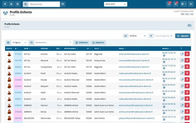The width and height of the screenshot is (196, 123).
Task: Delete the profile of AMRANI Haroun
Action: tap(187, 105)
